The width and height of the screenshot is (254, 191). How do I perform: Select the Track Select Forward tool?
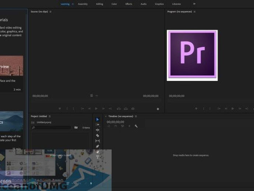98,125
